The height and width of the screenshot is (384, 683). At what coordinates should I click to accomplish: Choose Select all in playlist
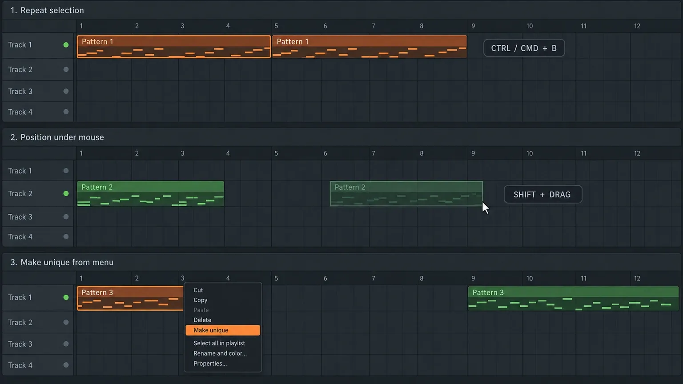point(223,343)
